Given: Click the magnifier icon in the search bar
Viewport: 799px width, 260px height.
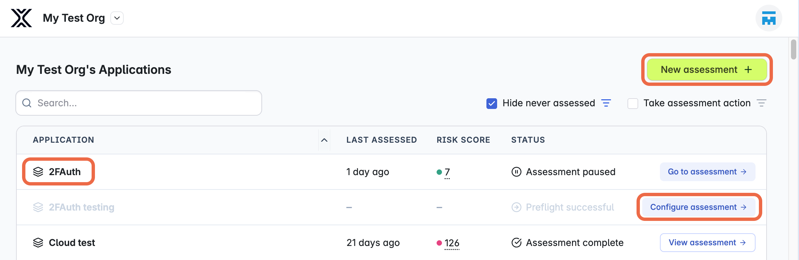Looking at the screenshot, I should tap(27, 103).
